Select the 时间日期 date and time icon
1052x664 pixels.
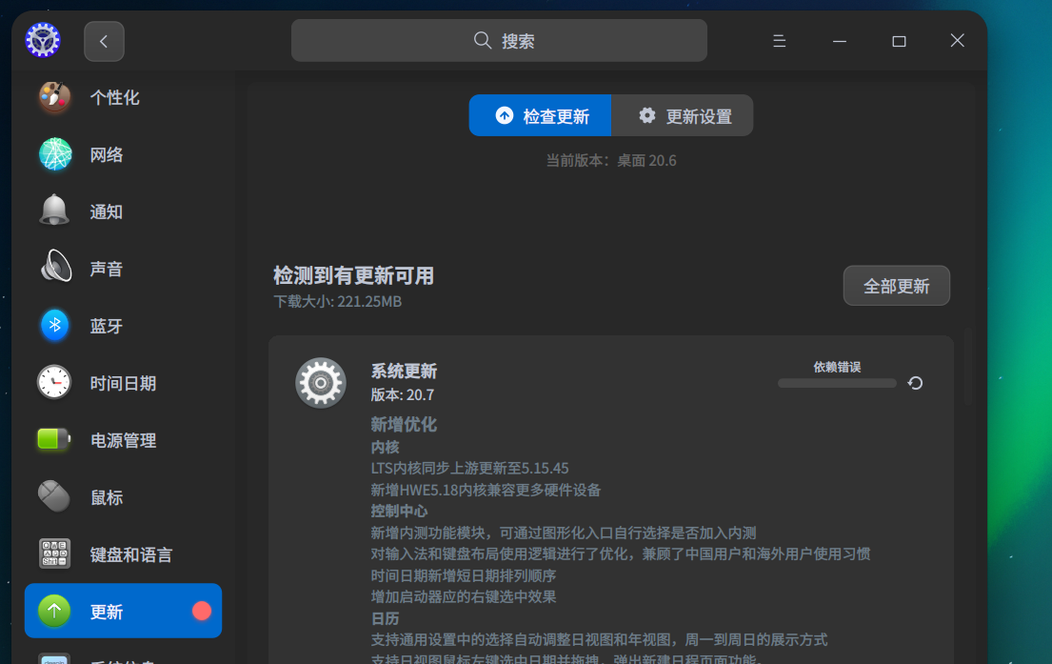point(54,382)
